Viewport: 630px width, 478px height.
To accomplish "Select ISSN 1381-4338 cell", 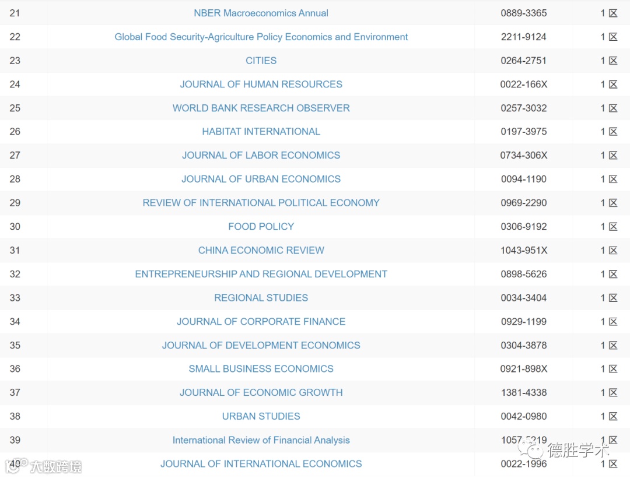I will click(523, 392).
